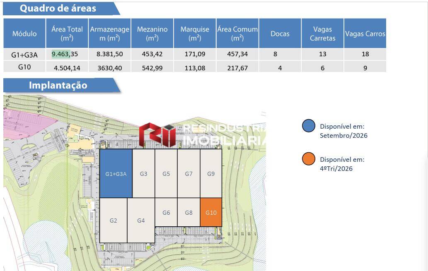428x271 pixels.
Task: Click the Docas value 4 for G10
Action: click(280, 68)
